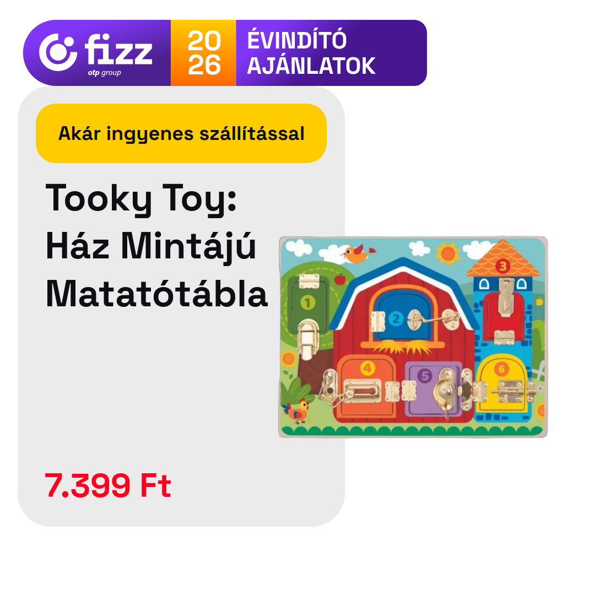
Task: Click the 7.399 Ft price
Action: coord(108,485)
